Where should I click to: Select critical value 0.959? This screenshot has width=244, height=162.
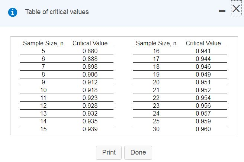click(203, 121)
